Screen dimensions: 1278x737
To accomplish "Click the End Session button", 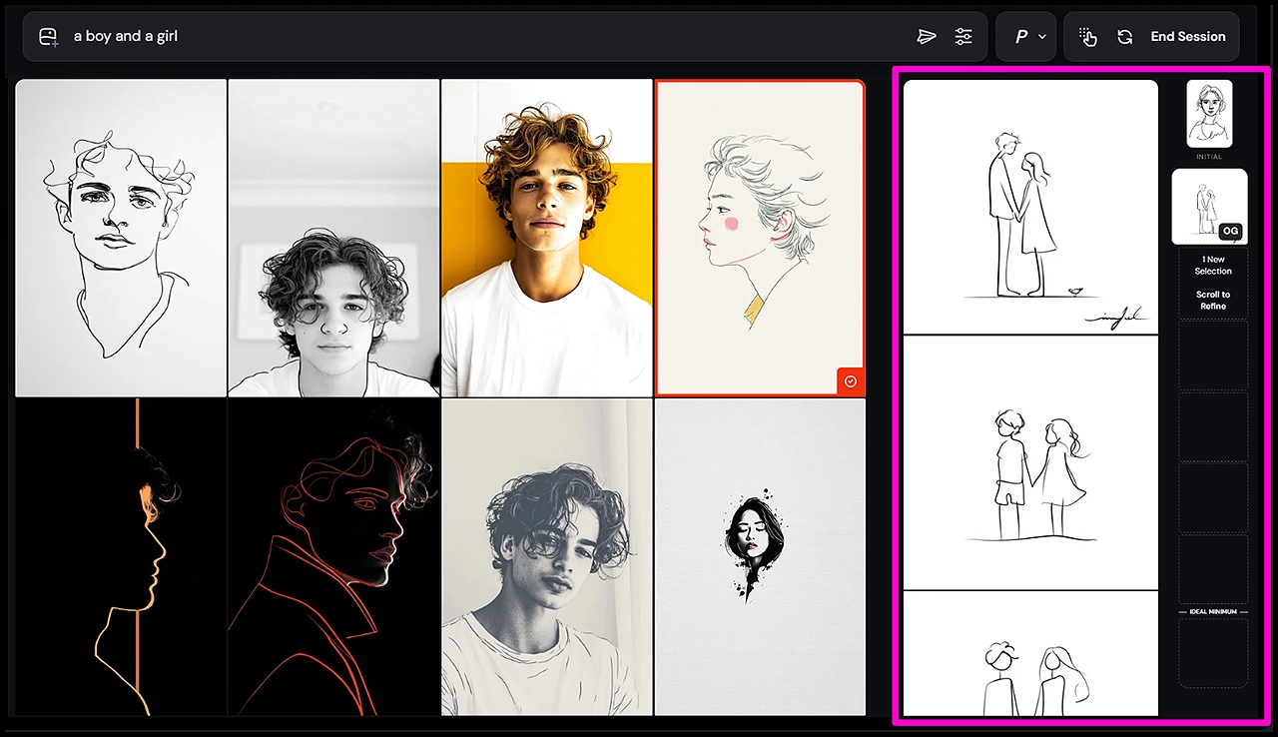I will click(1188, 37).
